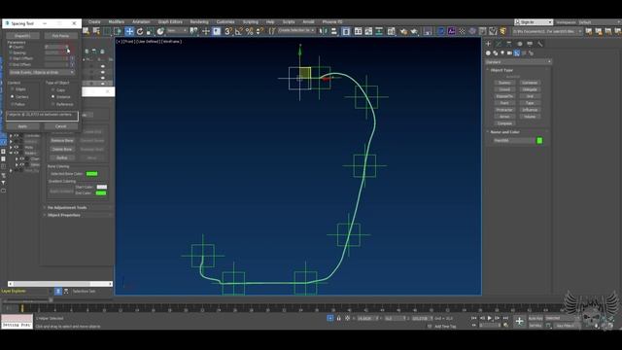The width and height of the screenshot is (622, 350).
Task: Select the Copy object type radio
Action: point(53,90)
